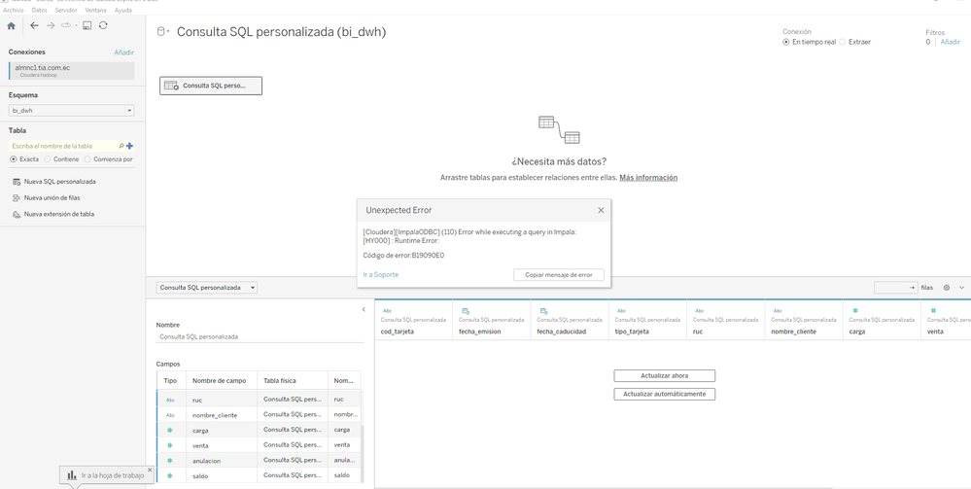Select Contiene table match option
971x489 pixels.
pyautogui.click(x=48, y=159)
